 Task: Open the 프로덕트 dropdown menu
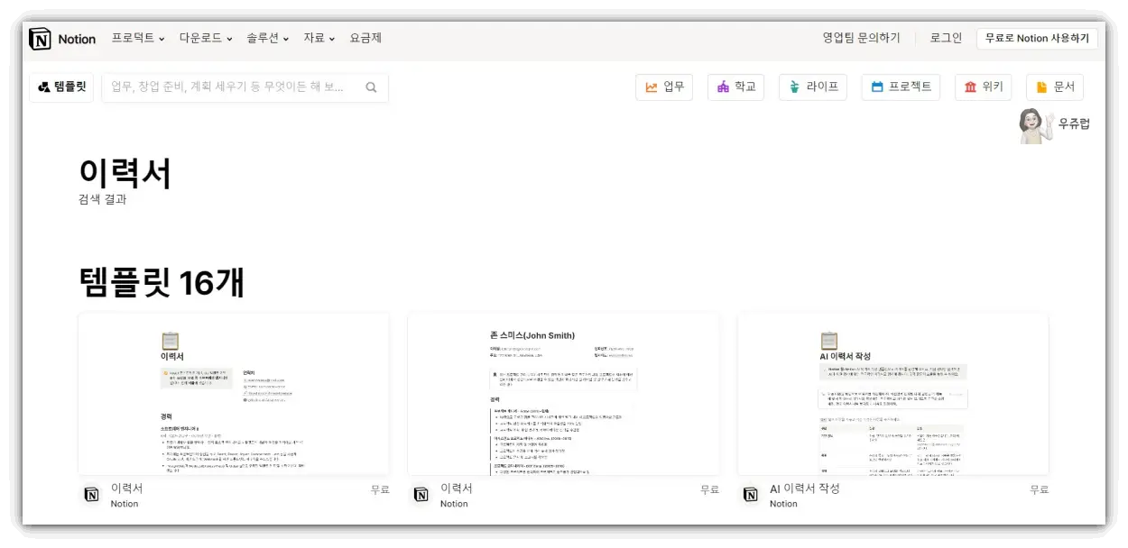[138, 39]
